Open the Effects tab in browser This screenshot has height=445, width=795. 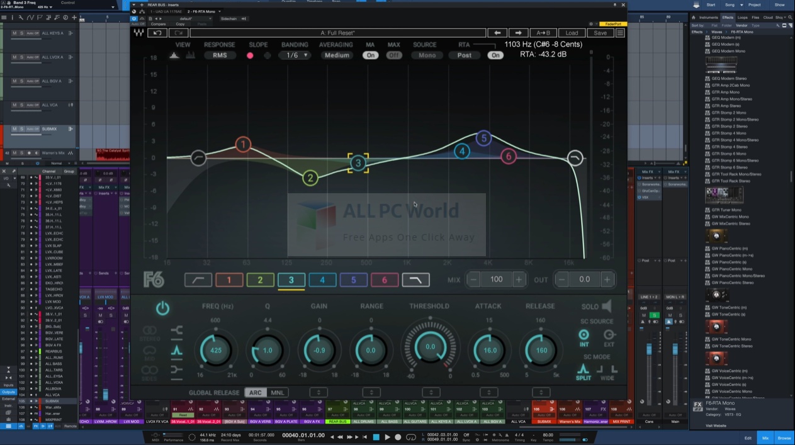pyautogui.click(x=728, y=18)
